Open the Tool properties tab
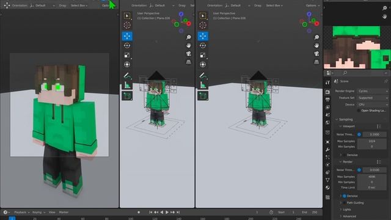Screen dimensions: 391x220 [x=327, y=82]
